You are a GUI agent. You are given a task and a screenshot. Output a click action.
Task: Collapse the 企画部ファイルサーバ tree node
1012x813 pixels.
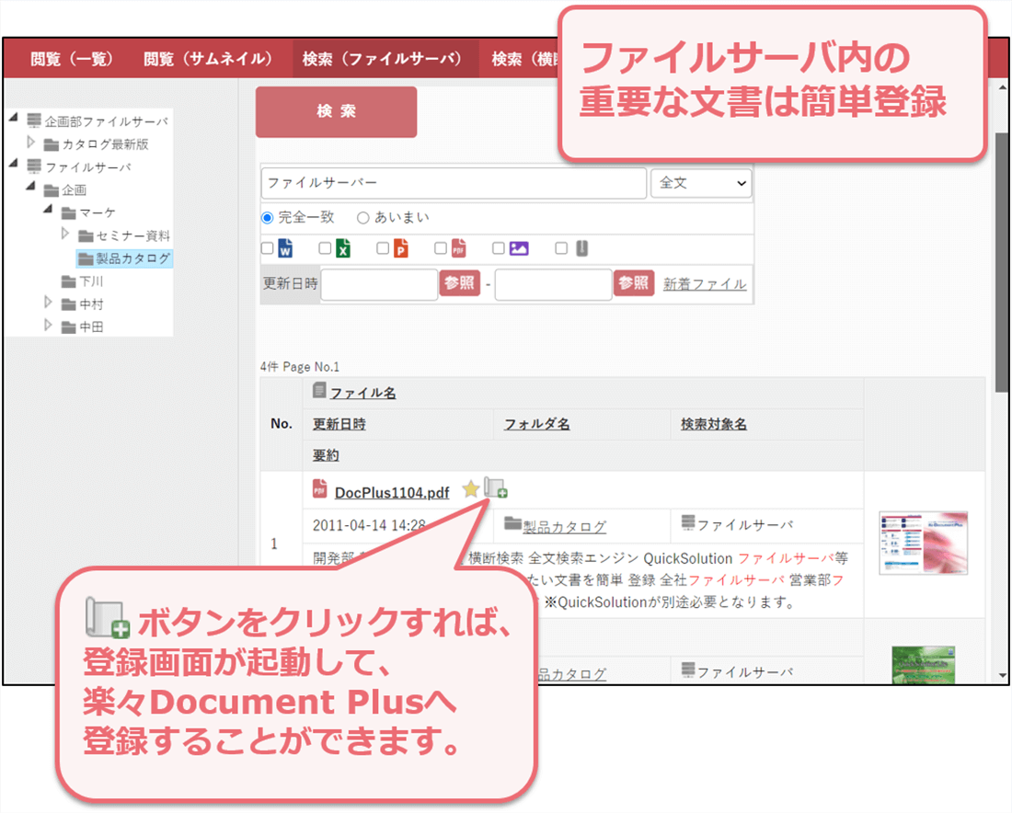[14, 118]
